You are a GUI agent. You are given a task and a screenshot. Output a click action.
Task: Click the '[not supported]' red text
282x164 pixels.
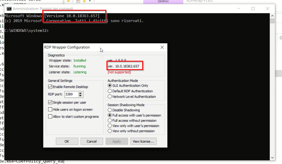[x=119, y=72]
